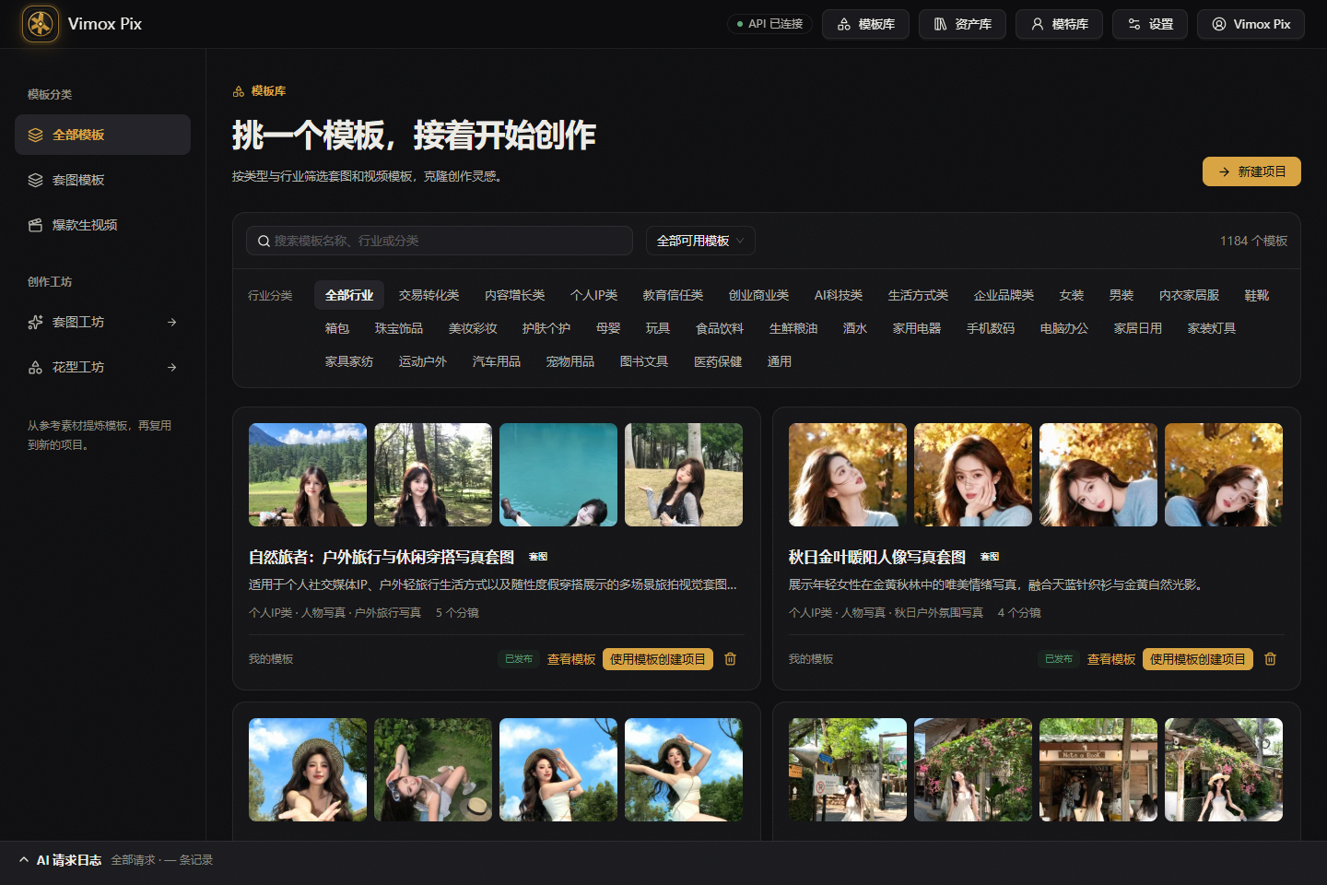
Task: Filter by 内衣家居服 category
Action: [x=1189, y=295]
